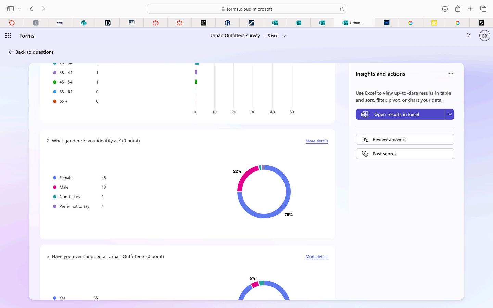Click the Male legend color dot
The image size is (493, 308).
55,187
